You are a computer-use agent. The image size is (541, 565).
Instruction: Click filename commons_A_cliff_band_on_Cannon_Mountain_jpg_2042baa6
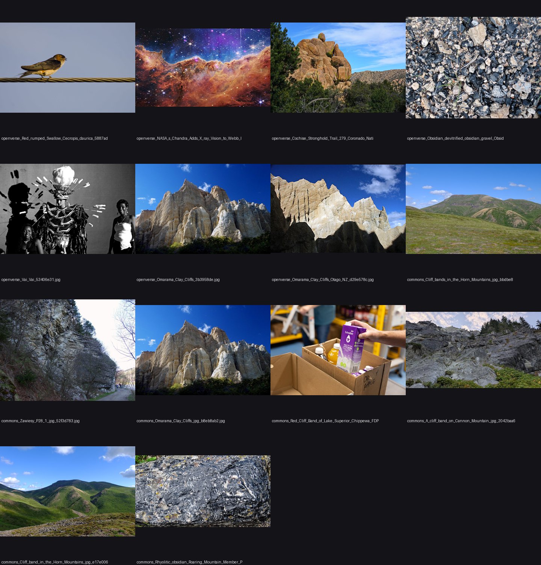tap(461, 421)
